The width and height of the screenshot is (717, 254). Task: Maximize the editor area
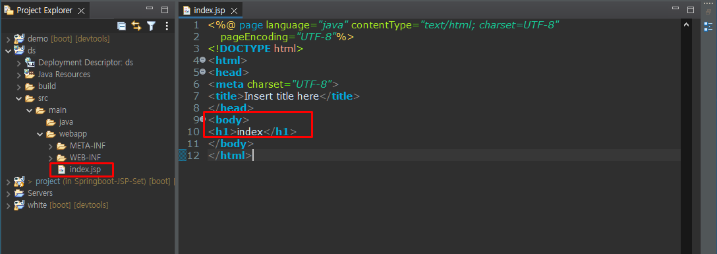point(690,10)
